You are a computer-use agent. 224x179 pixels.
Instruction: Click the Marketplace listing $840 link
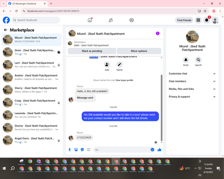(x=91, y=45)
